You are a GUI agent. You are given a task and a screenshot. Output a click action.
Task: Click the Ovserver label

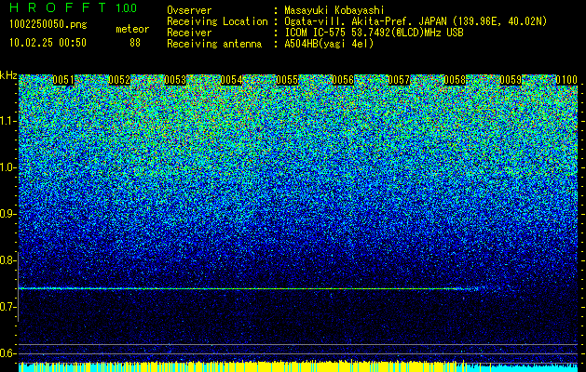click(x=189, y=10)
